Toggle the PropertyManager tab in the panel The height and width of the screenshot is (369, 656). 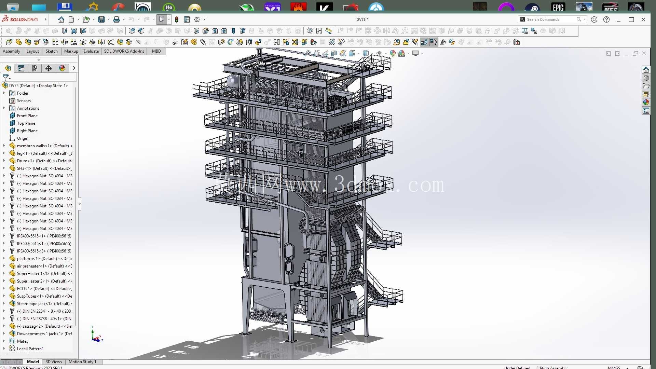(x=21, y=68)
